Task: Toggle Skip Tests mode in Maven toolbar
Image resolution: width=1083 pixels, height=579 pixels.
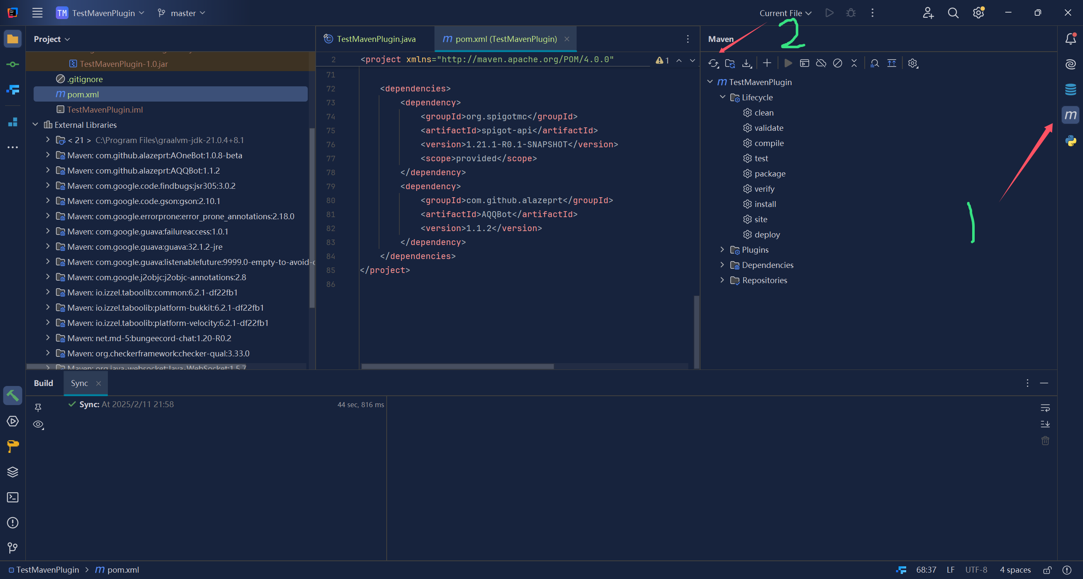Action: (838, 63)
